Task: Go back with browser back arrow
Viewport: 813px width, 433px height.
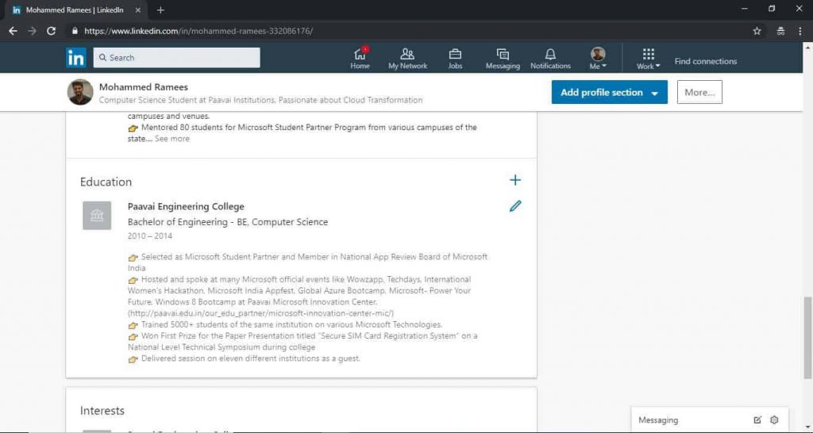Action: point(13,31)
